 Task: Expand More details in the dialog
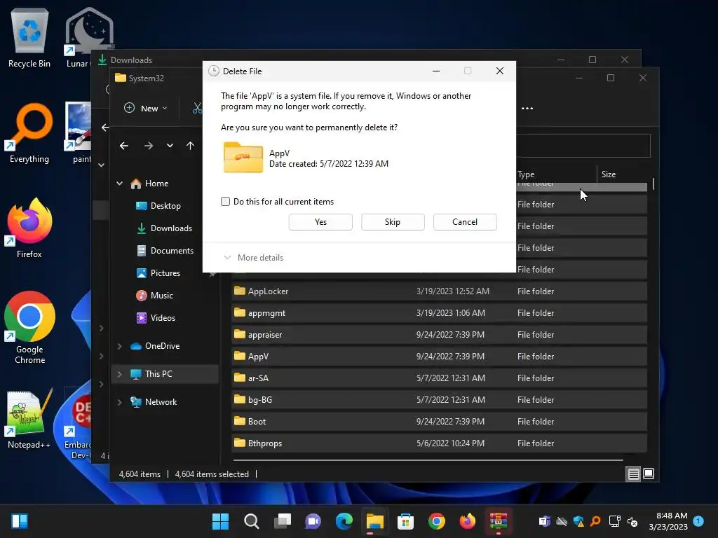[x=254, y=258]
